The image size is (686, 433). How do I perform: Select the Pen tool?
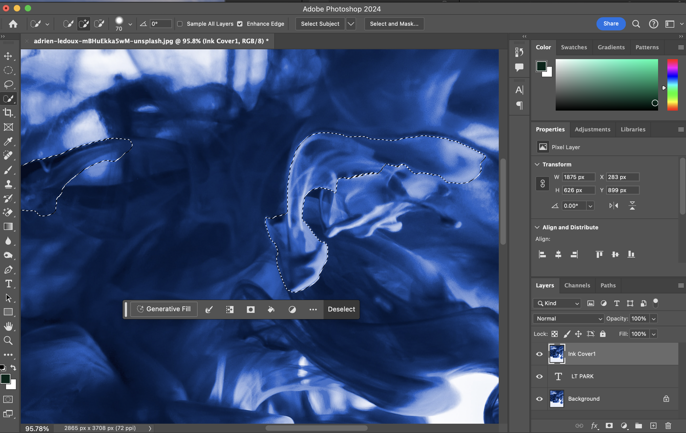8,270
